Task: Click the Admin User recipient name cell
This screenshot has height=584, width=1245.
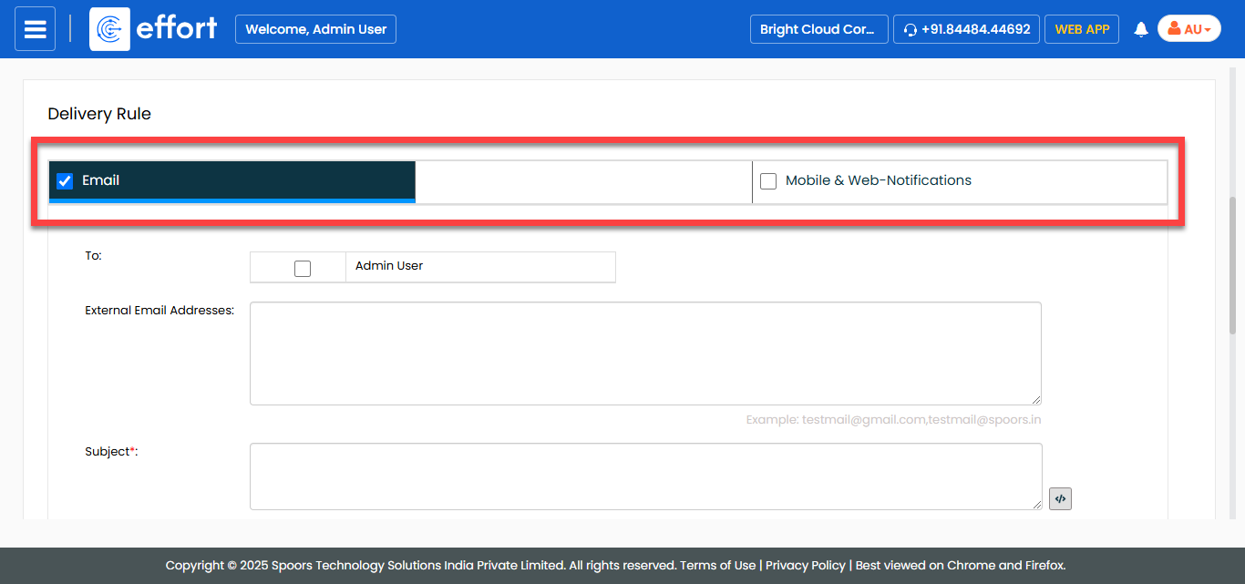Action: (x=479, y=267)
